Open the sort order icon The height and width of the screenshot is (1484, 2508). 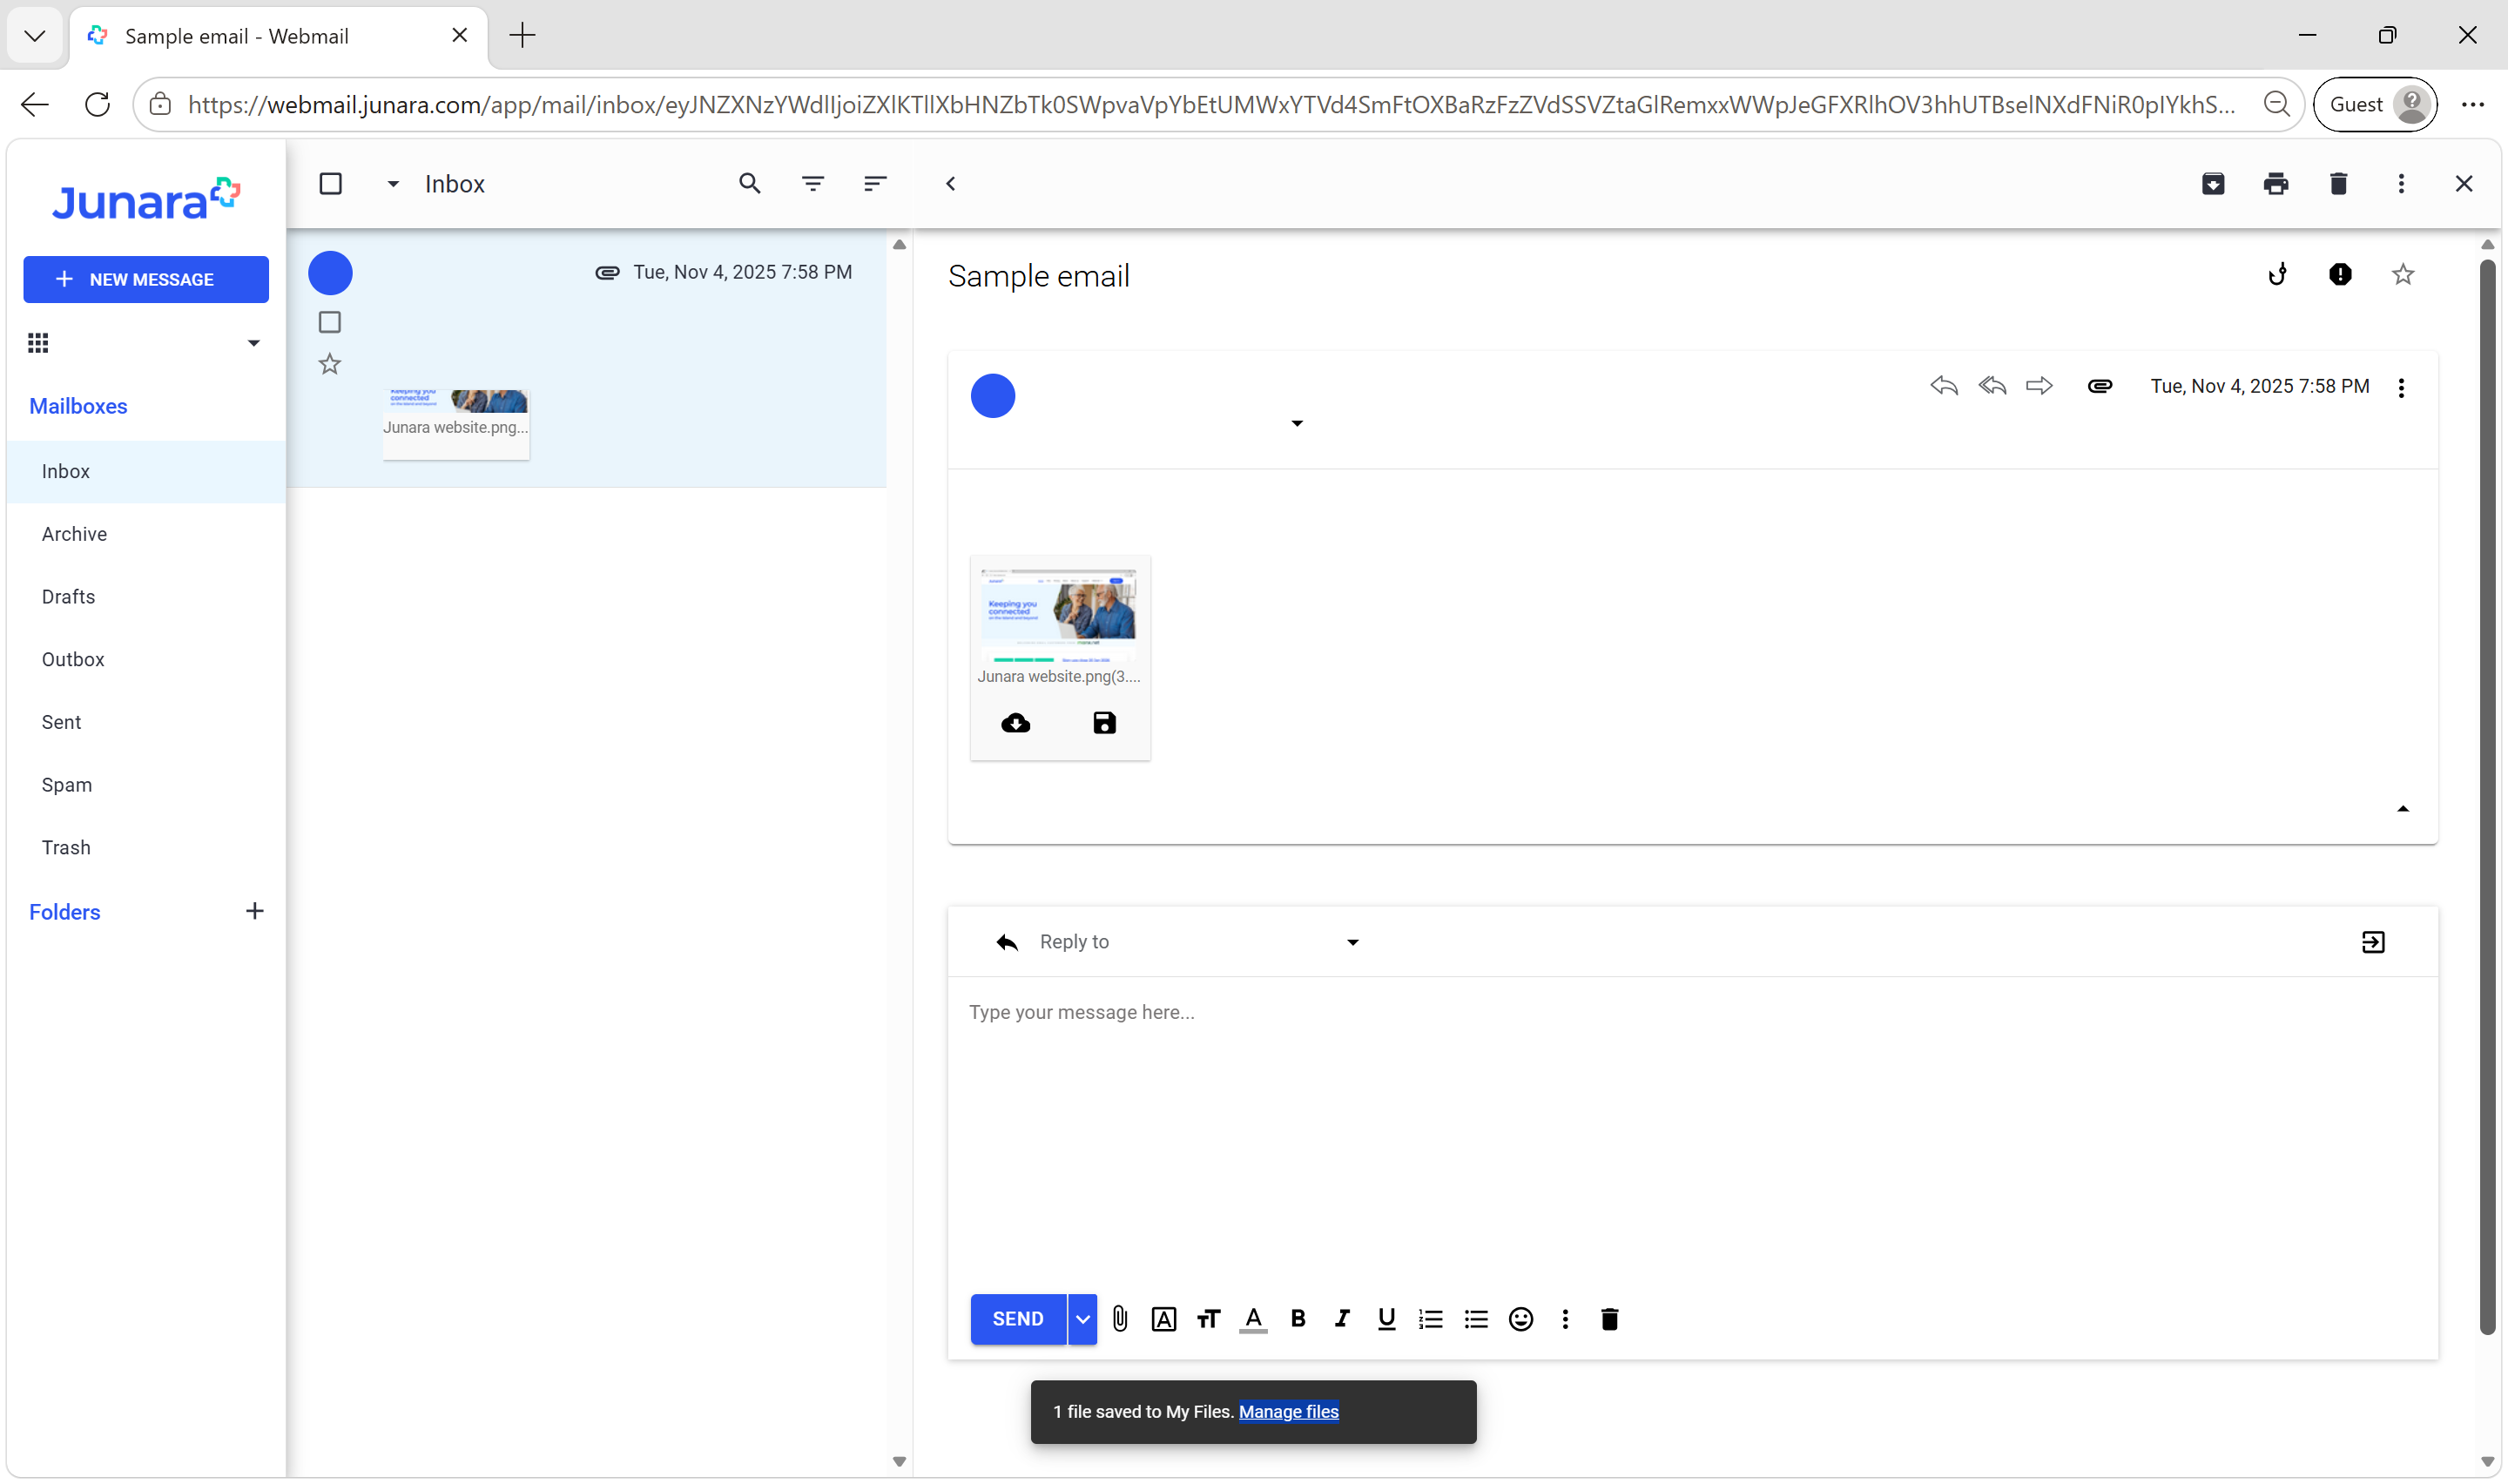pyautogui.click(x=874, y=184)
